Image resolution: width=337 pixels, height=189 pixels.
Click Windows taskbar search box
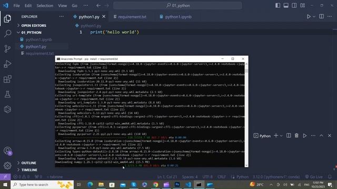[42, 184]
